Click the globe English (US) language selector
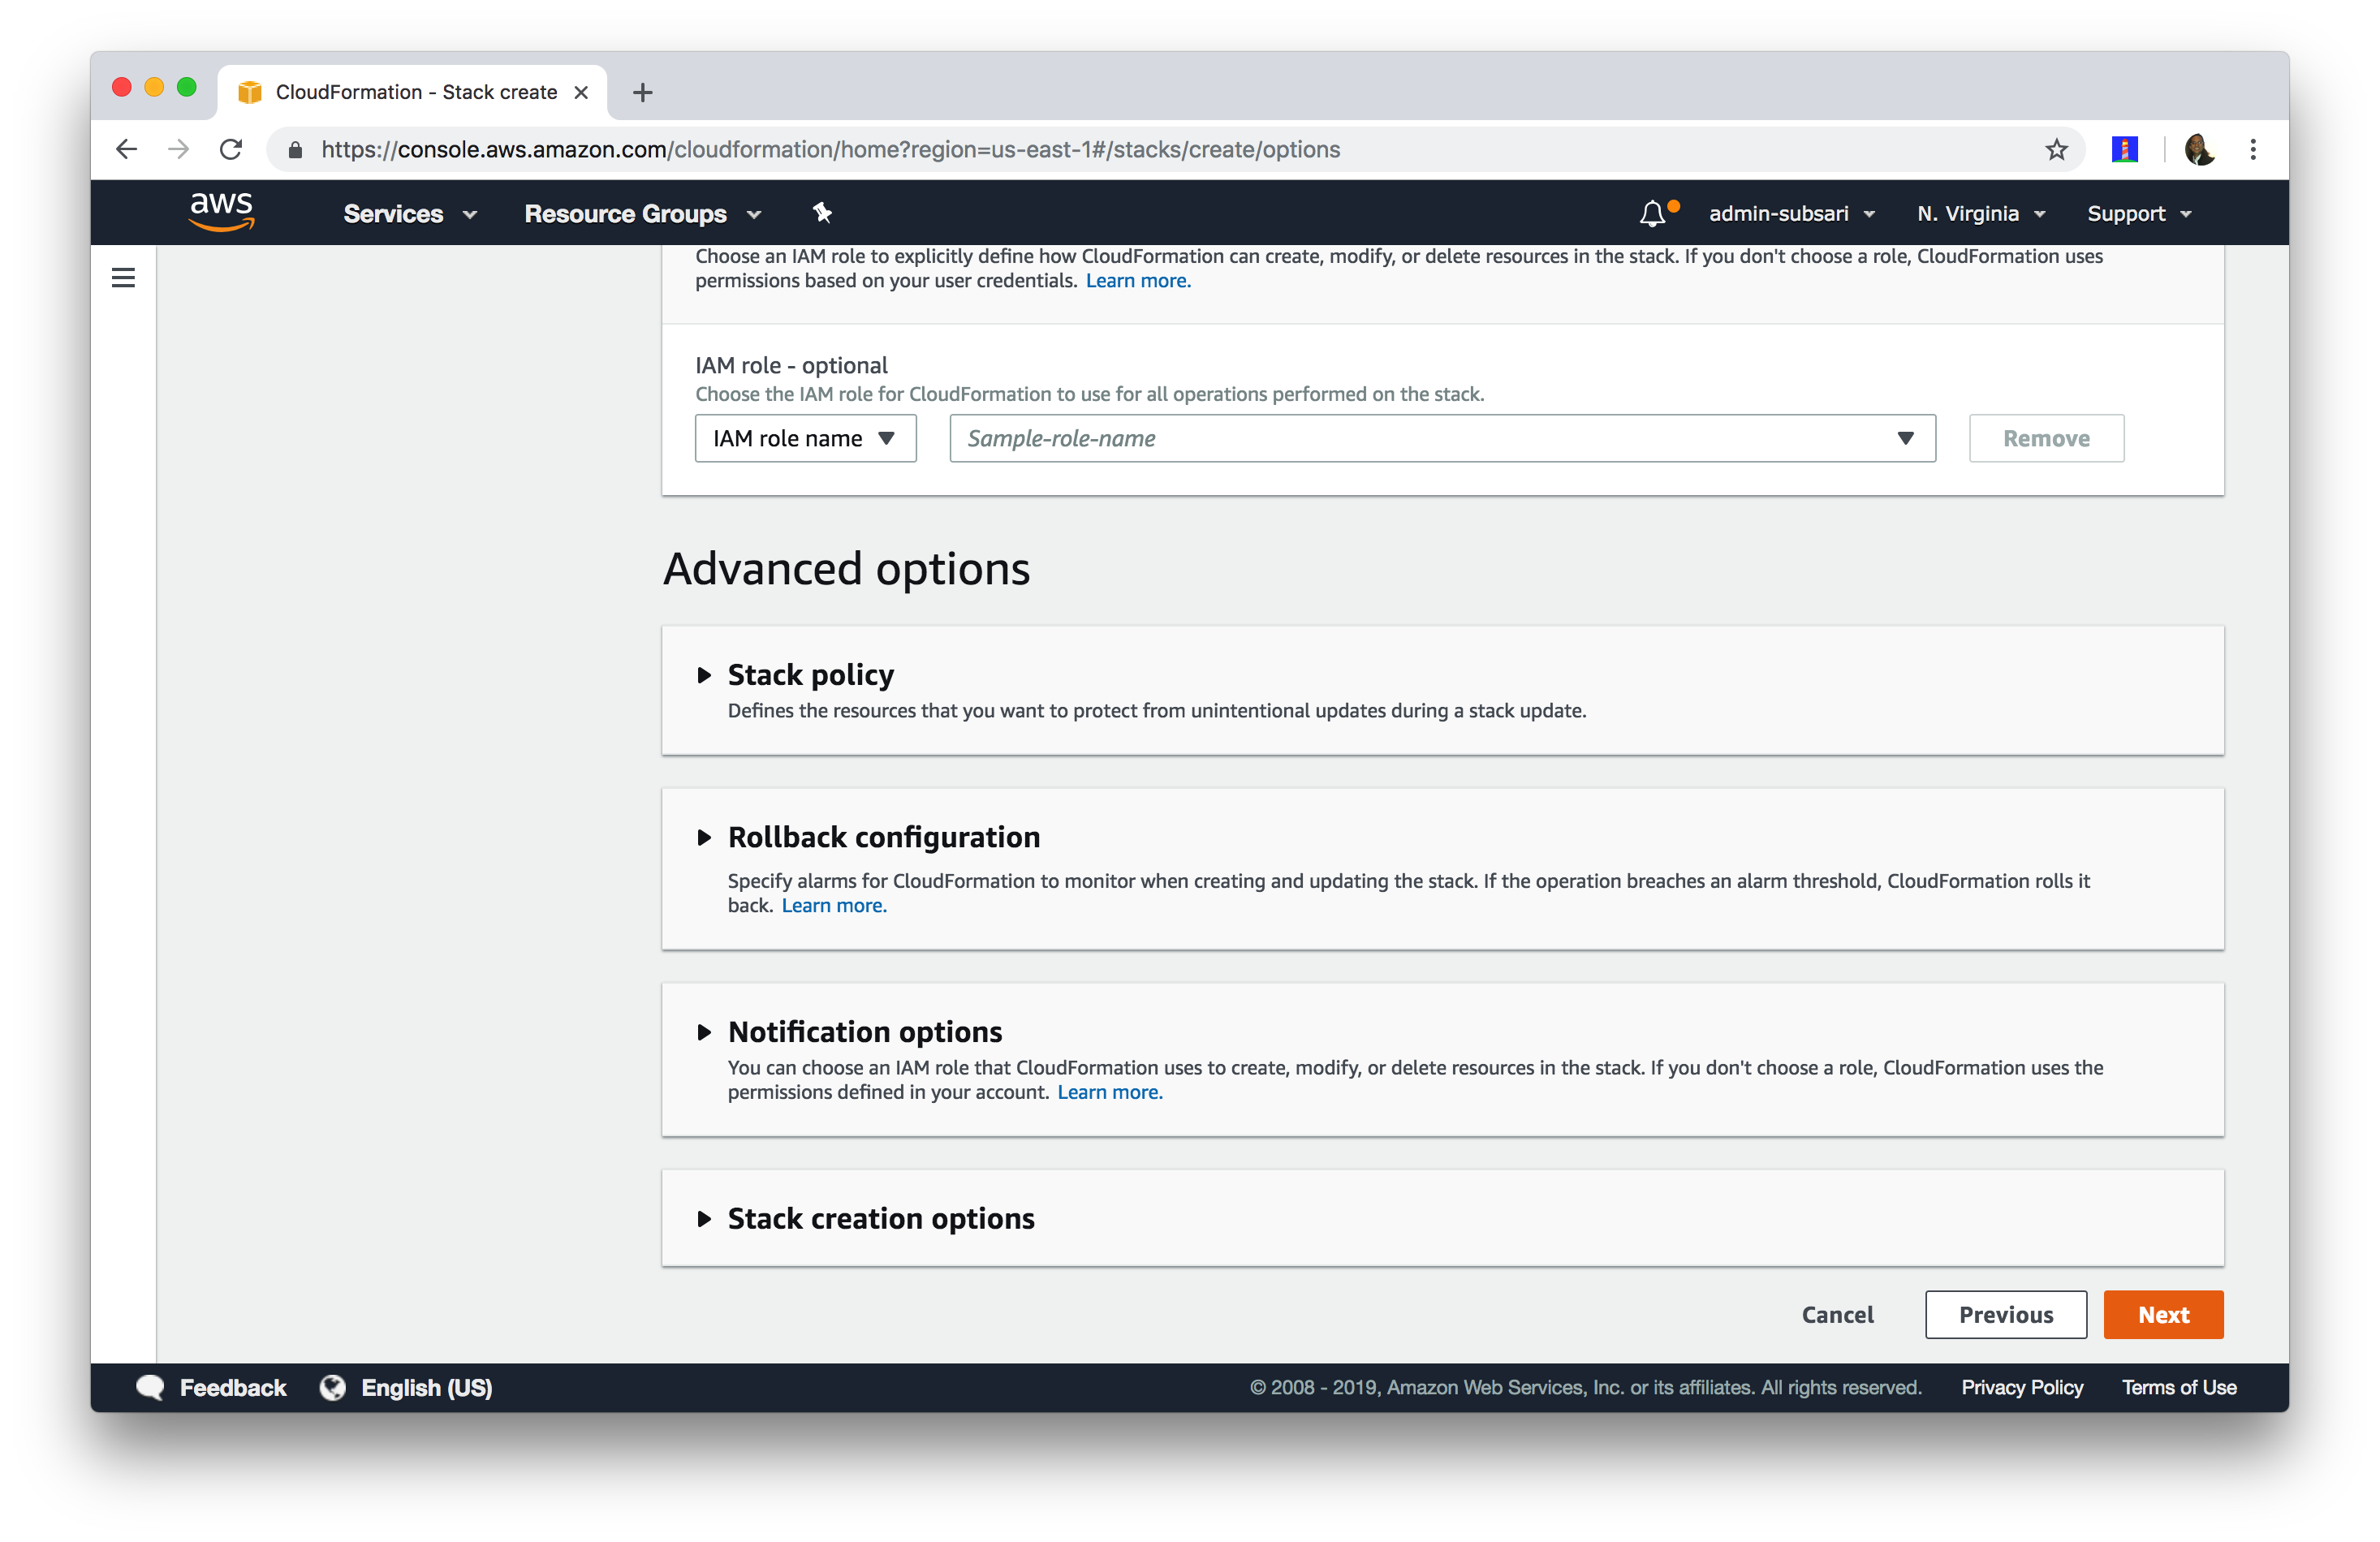This screenshot has height=1542, width=2380. 407,1387
